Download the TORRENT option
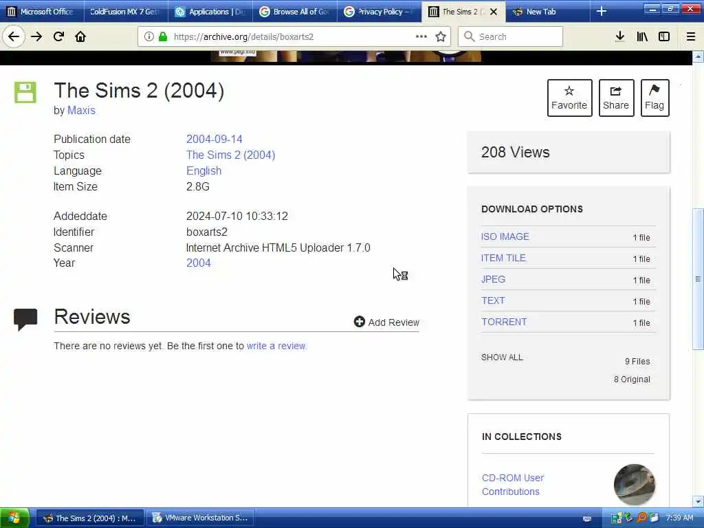This screenshot has width=704, height=528. pos(504,322)
